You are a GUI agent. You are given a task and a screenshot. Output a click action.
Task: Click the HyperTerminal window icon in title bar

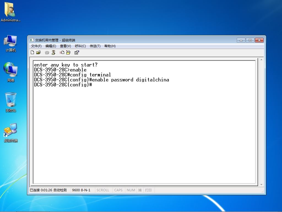click(32, 40)
